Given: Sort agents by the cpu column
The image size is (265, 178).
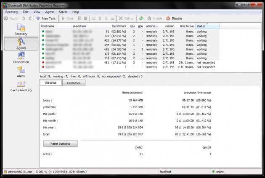Looking at the screenshot, I should 132,26.
